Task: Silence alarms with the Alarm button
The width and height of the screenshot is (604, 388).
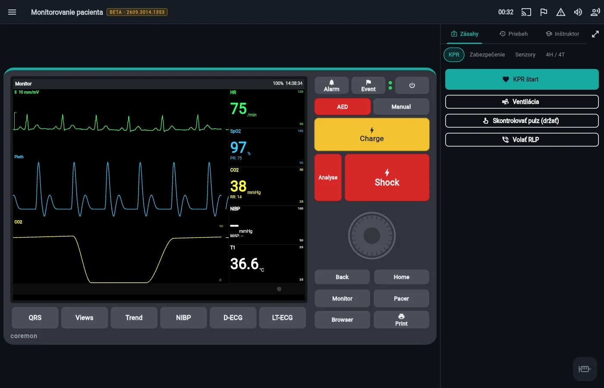Action: point(331,85)
